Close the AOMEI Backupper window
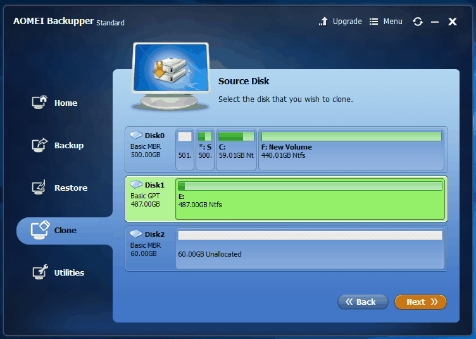 (x=453, y=22)
